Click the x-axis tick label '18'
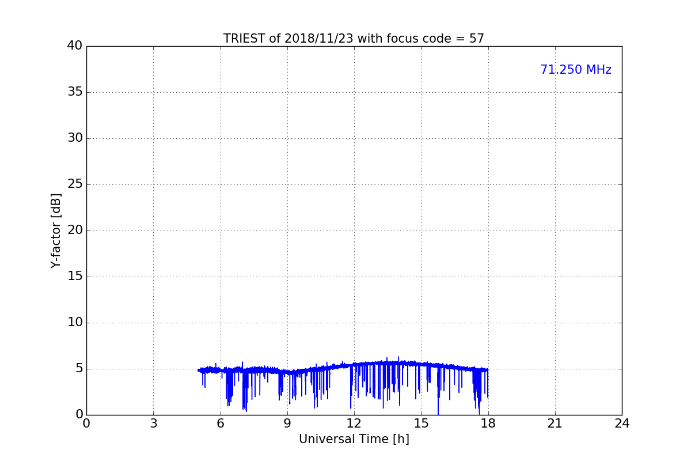The height and width of the screenshot is (461, 691). point(488,424)
